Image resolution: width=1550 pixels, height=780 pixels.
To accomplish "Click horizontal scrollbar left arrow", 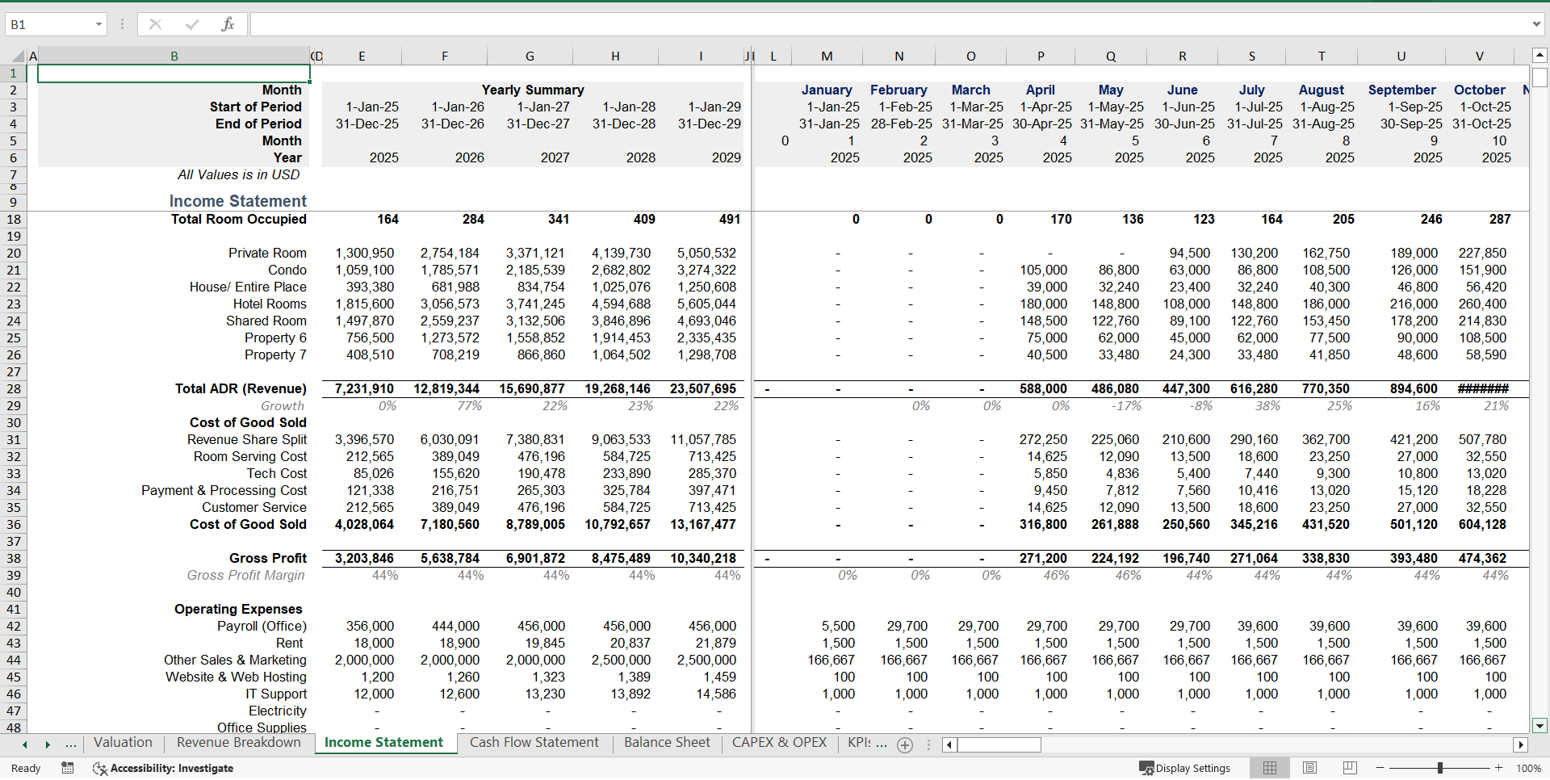I will click(x=949, y=744).
